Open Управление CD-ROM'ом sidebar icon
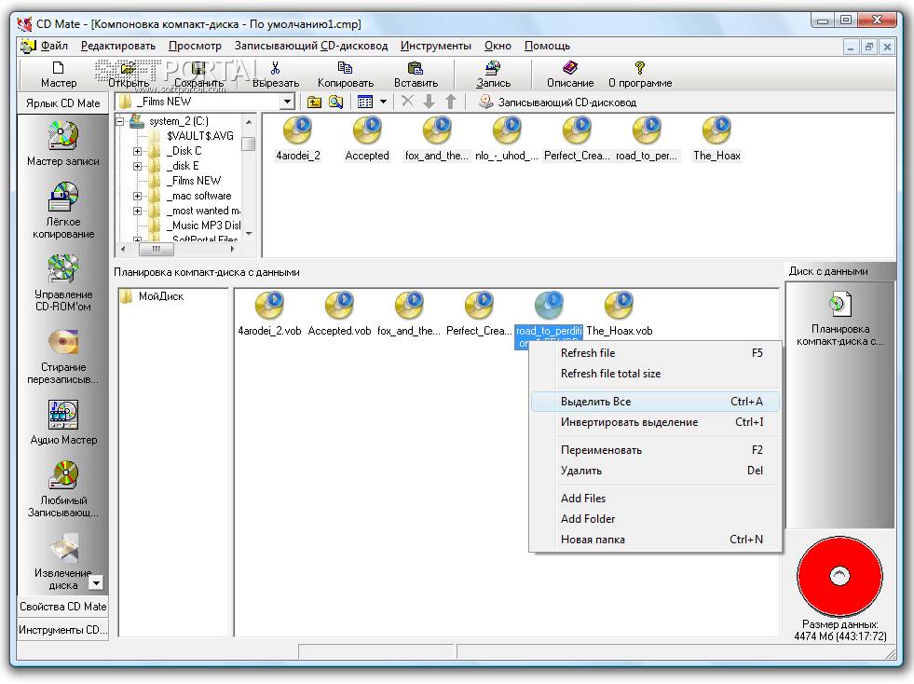Image resolution: width=914 pixels, height=684 pixels. [63, 268]
